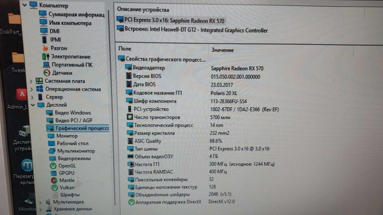The width and height of the screenshot is (383, 215).
Task: Open the Admin_L desktop shortcut
Action: (20, 99)
